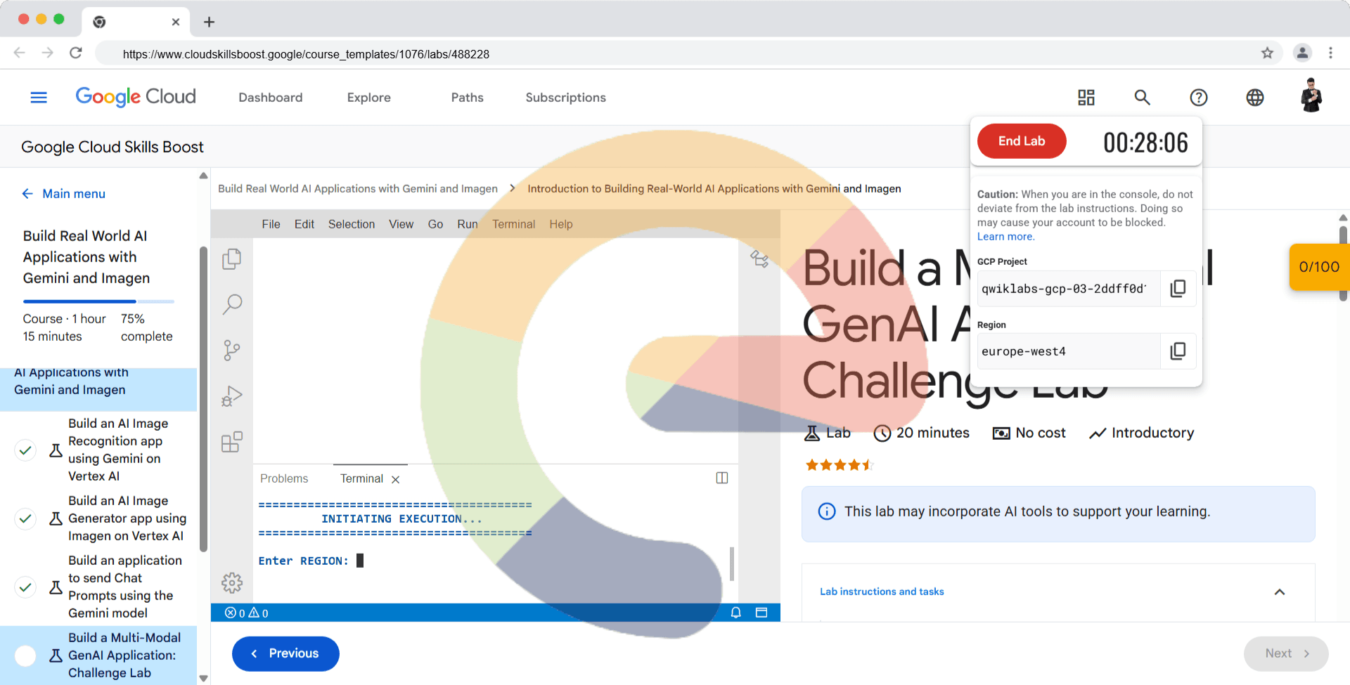Screen dimensions: 1350x685
Task: Collapse the Lab instructions and tasks section
Action: [x=1279, y=592]
